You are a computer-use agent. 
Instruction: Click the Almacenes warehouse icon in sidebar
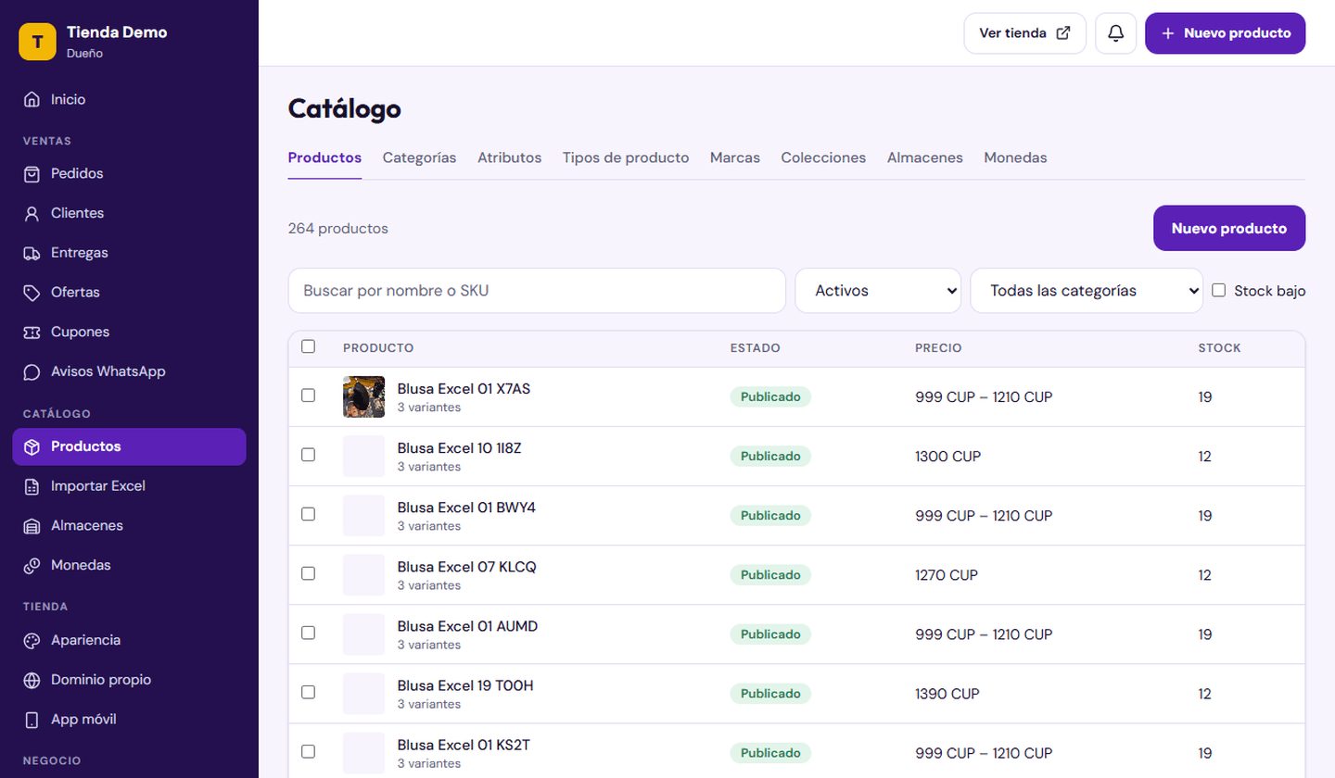(32, 526)
